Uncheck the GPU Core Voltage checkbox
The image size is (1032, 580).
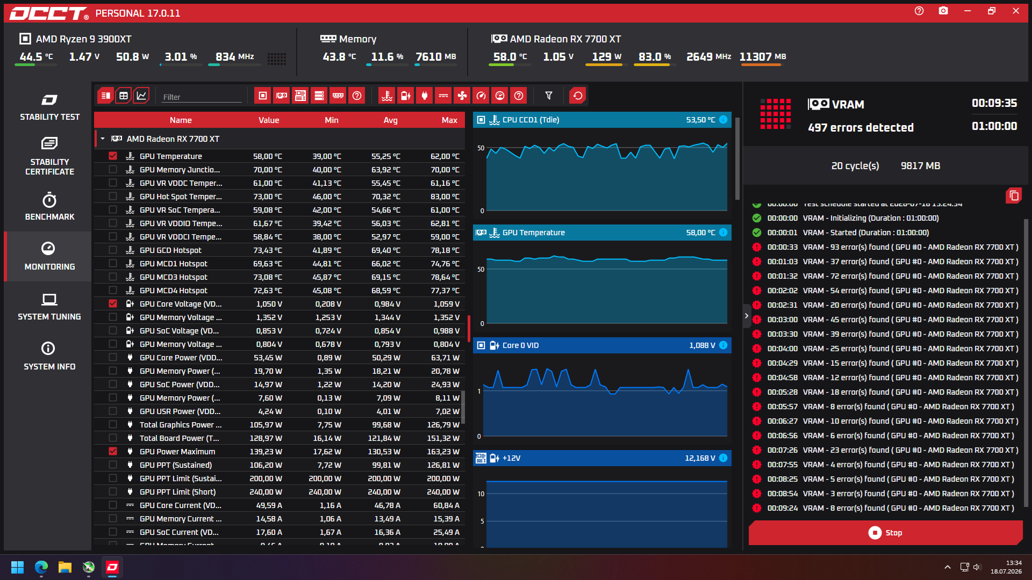[x=113, y=303]
